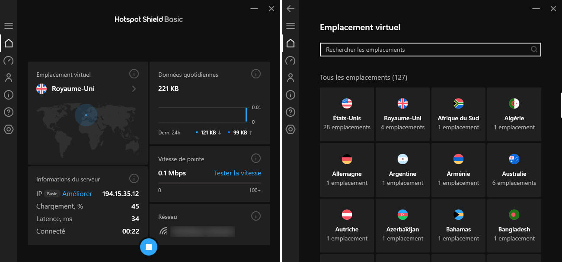Stop VPN connection with blue round button

(149, 247)
